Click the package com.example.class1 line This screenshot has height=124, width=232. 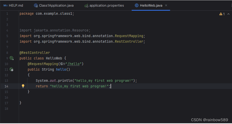point(47,14)
